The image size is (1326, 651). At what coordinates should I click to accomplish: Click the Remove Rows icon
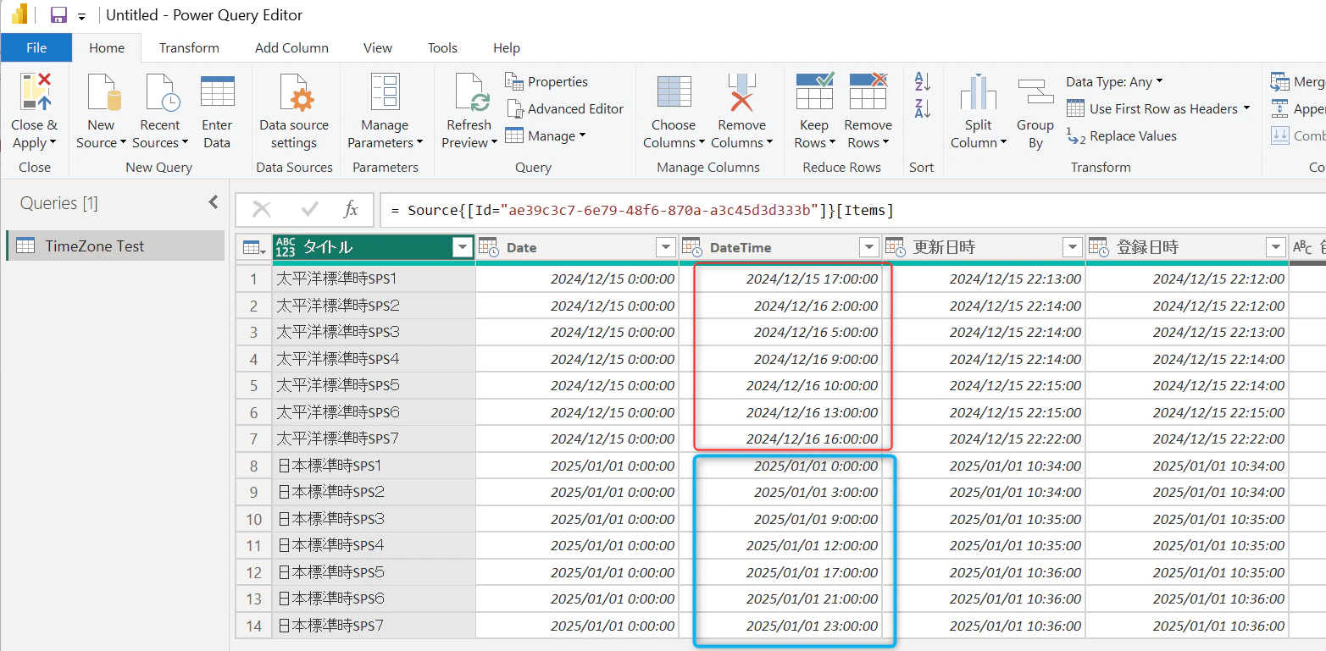(868, 91)
